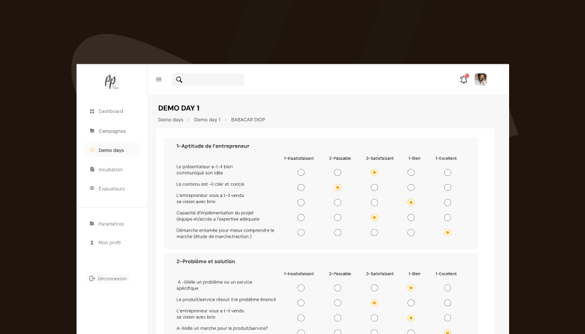Follow the Demo day 1 breadcrumb link
The width and height of the screenshot is (585, 334).
click(207, 120)
